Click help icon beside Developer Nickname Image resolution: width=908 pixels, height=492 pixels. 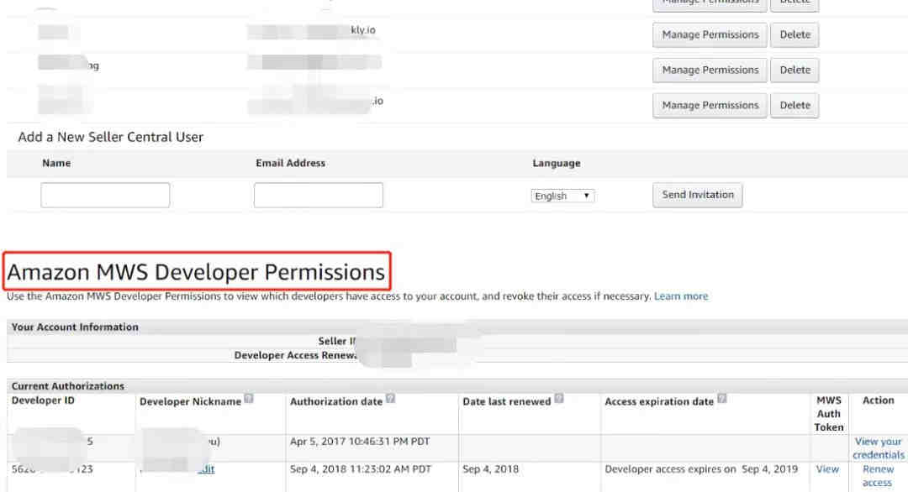(x=250, y=401)
